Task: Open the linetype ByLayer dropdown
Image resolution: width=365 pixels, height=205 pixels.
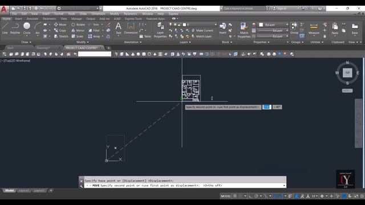Action: click(x=273, y=36)
